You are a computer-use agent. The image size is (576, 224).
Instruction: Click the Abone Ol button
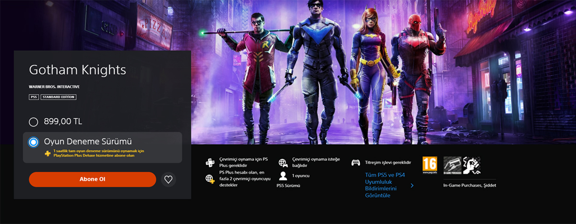tap(92, 179)
